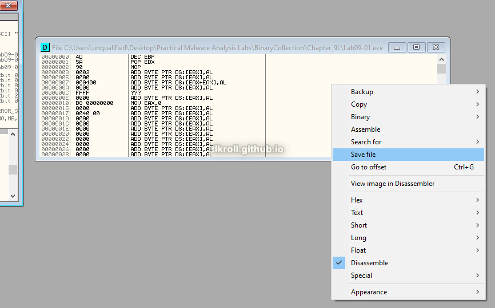Select the MOV EAX,0 disassembly row
This screenshot has height=308, width=495.
pos(146,103)
